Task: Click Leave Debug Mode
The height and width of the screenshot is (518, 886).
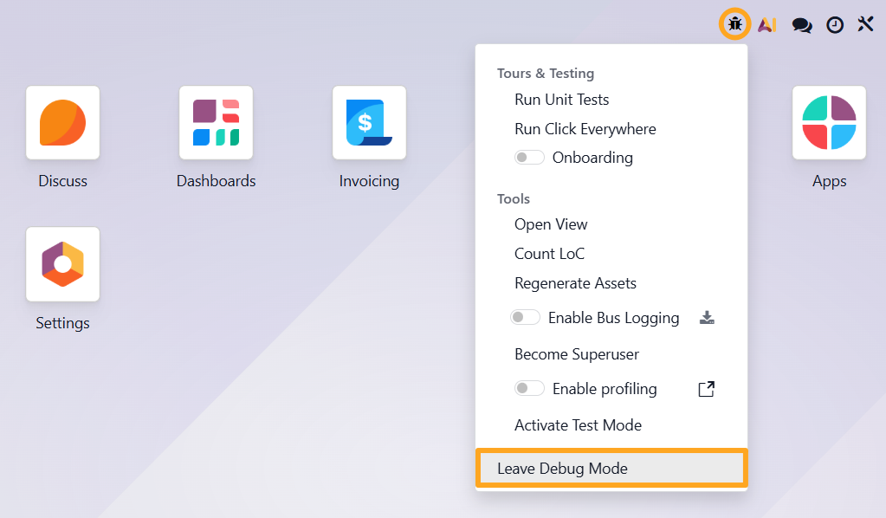Action: click(611, 469)
